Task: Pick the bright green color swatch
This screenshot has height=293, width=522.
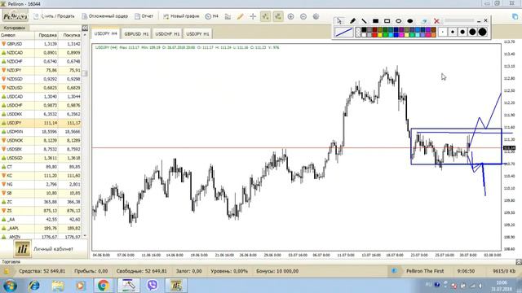Action: click(385, 34)
